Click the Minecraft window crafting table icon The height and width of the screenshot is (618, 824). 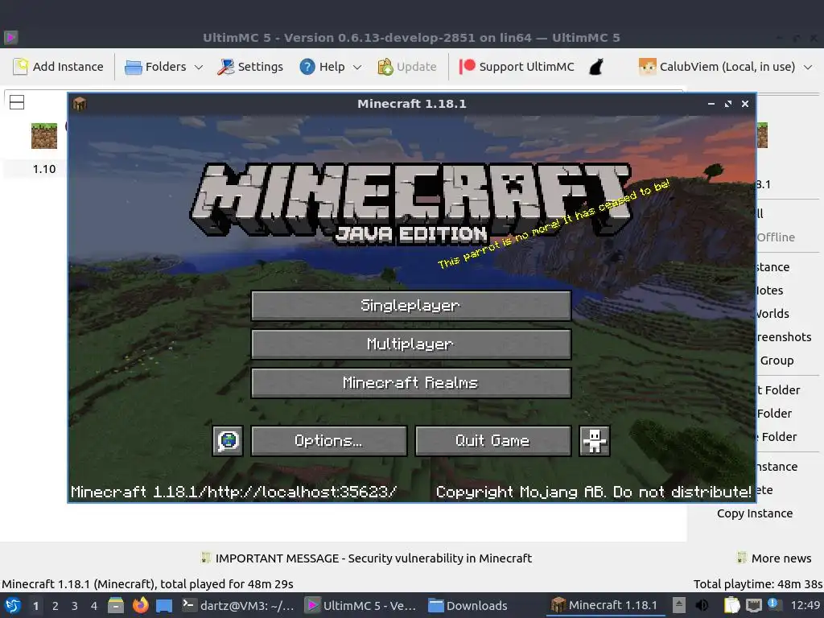pyautogui.click(x=80, y=104)
